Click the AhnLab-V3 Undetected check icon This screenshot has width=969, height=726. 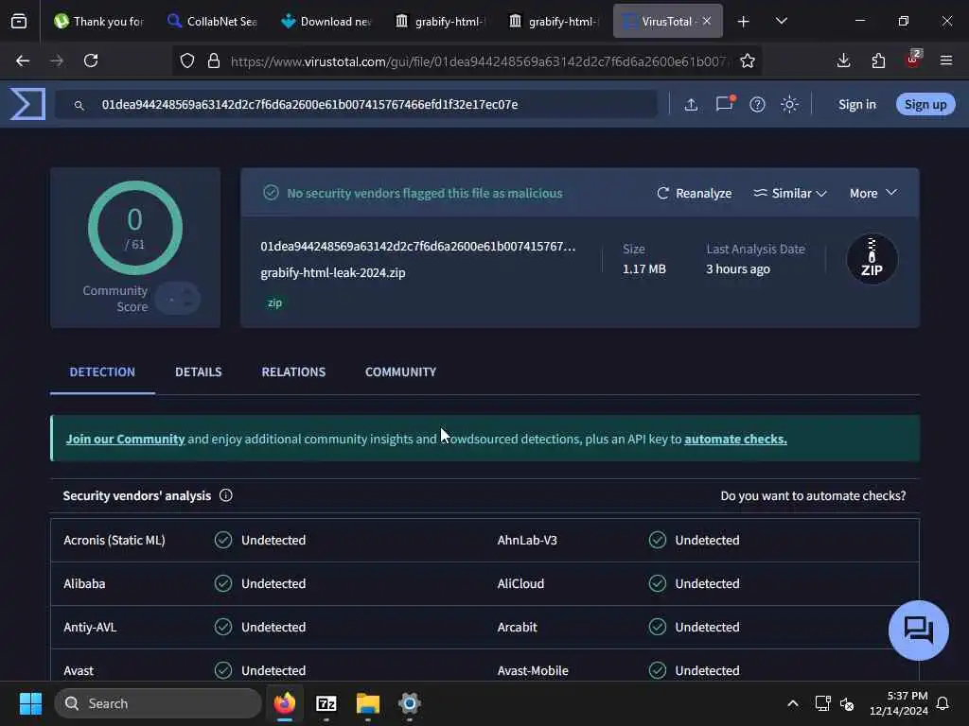point(658,540)
